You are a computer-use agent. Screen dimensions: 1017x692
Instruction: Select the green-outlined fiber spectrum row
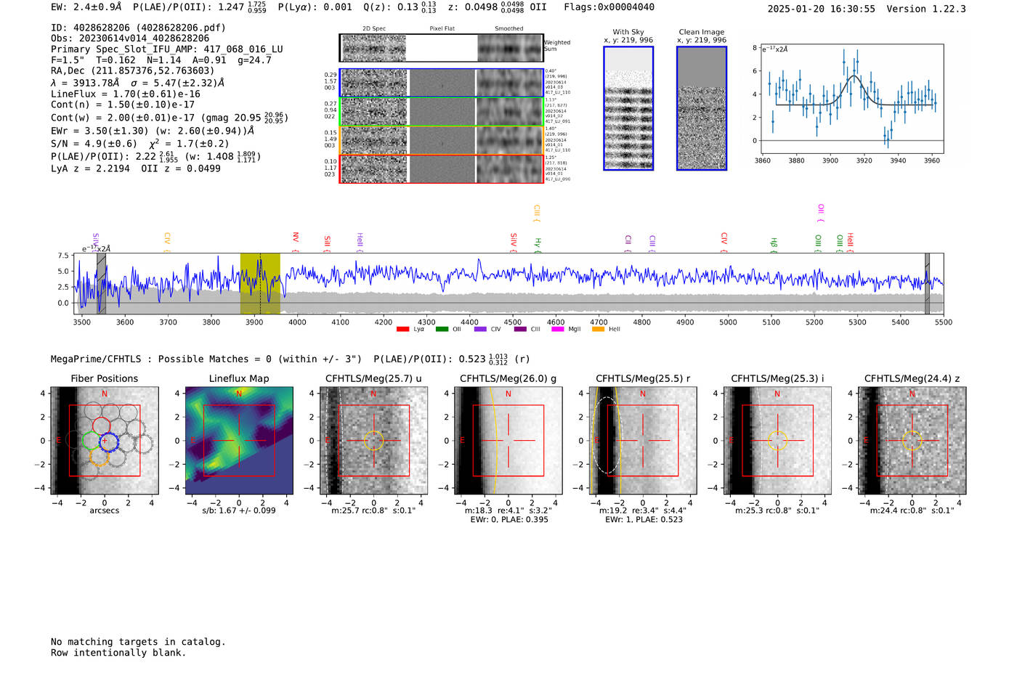442,111
